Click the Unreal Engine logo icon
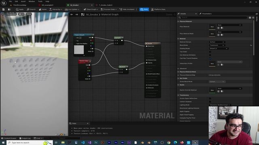This screenshot has width=259, height=145. click(4, 3)
